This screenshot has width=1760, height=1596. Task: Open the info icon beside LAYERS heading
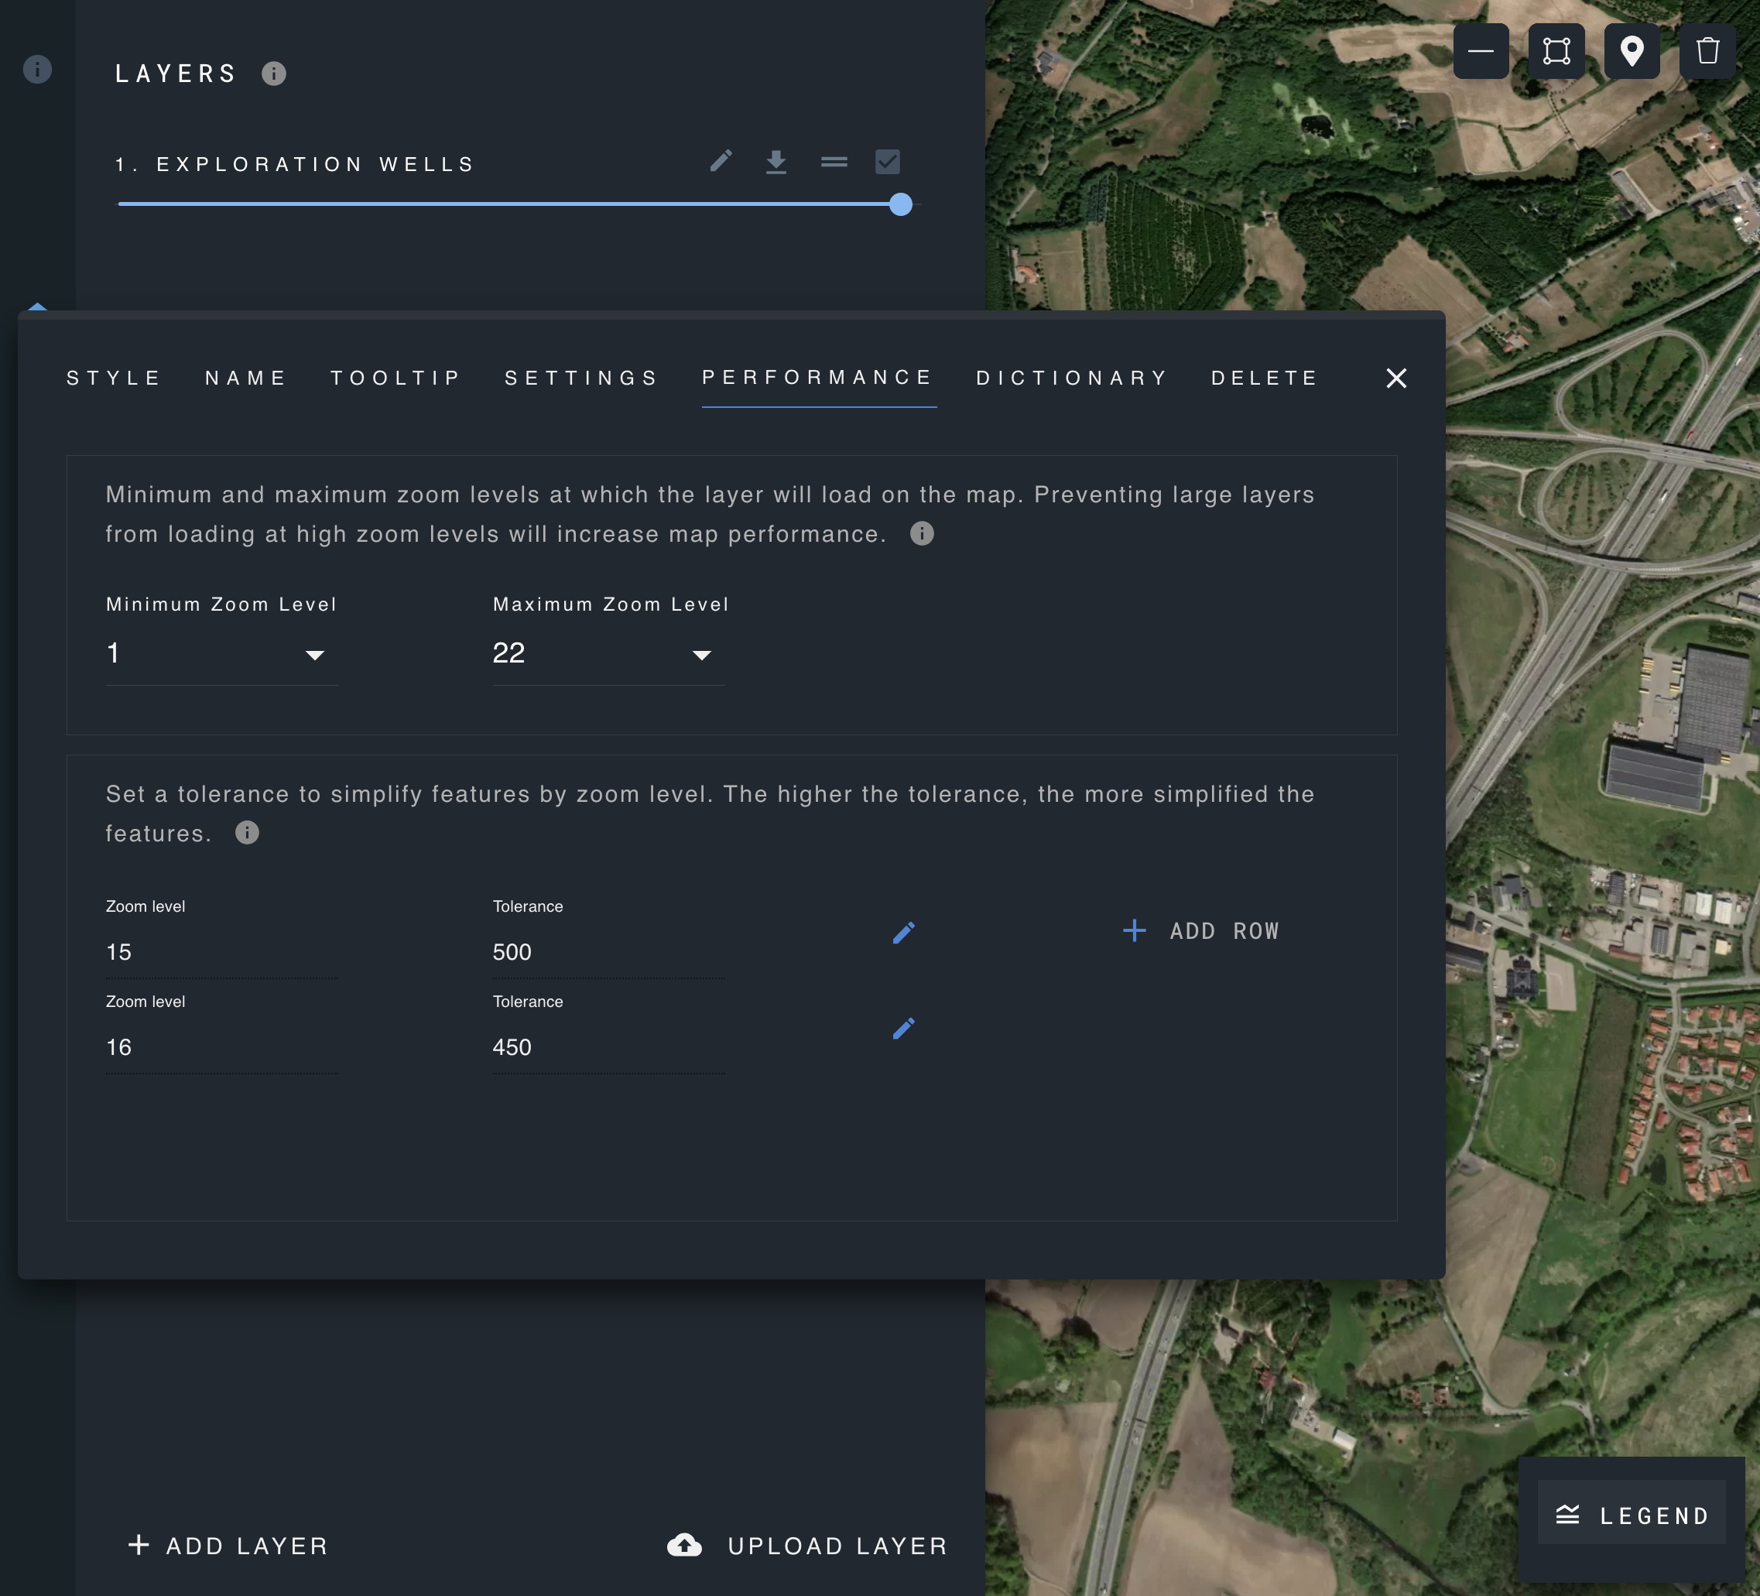pos(273,74)
